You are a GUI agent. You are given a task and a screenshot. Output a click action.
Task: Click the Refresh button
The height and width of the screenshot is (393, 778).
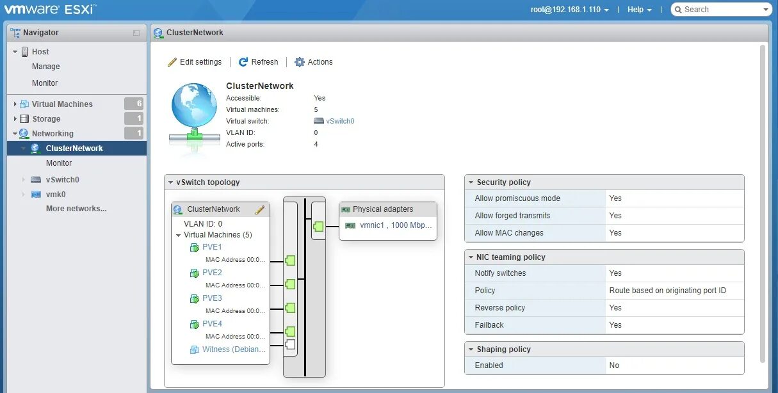259,62
